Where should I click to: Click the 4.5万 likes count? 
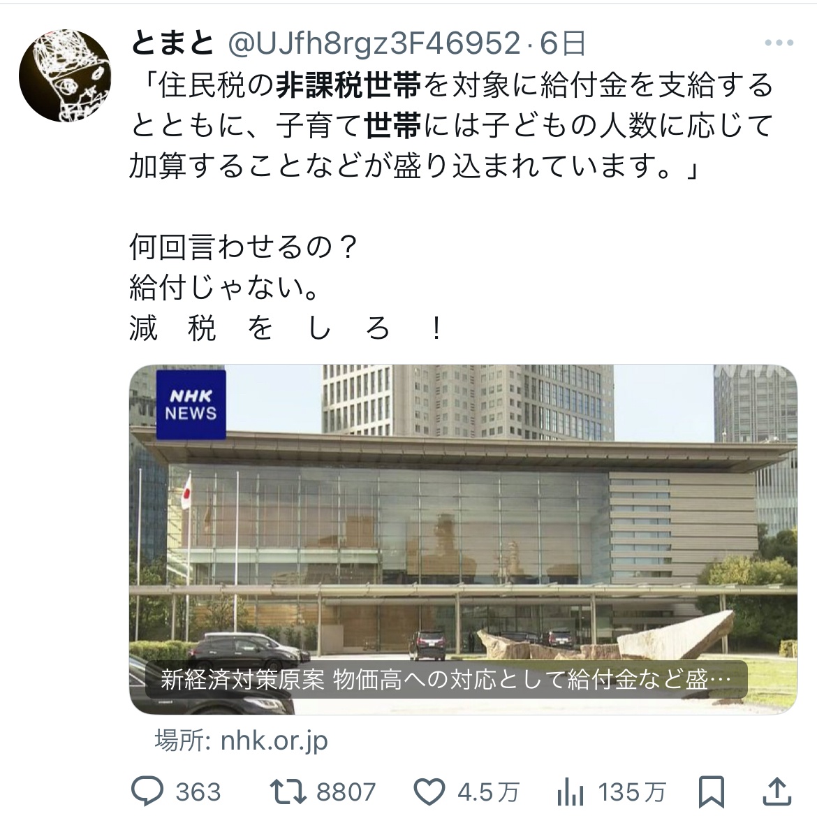click(x=488, y=792)
